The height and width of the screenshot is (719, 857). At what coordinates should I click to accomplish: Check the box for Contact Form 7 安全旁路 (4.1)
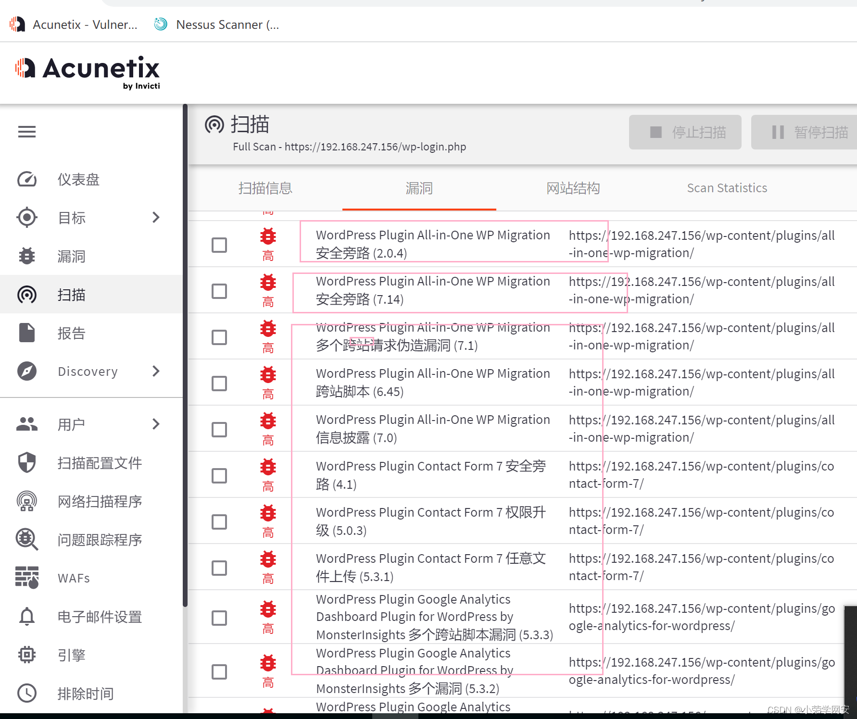[219, 475]
